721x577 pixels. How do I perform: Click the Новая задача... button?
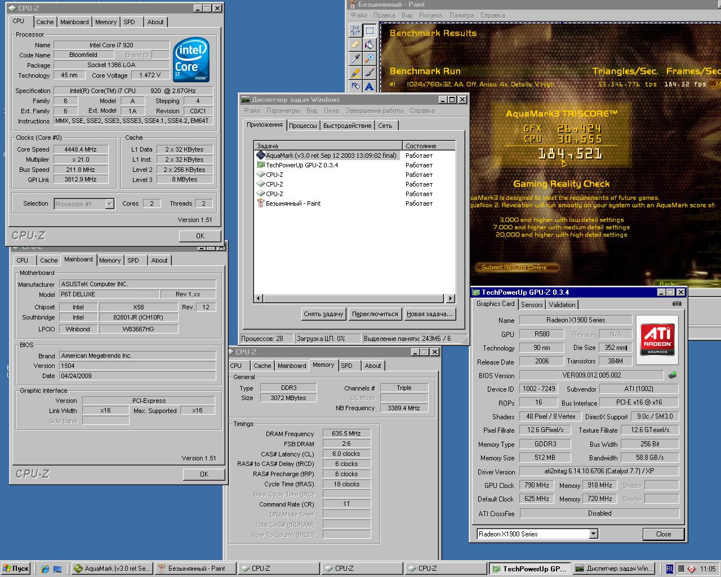click(x=429, y=314)
